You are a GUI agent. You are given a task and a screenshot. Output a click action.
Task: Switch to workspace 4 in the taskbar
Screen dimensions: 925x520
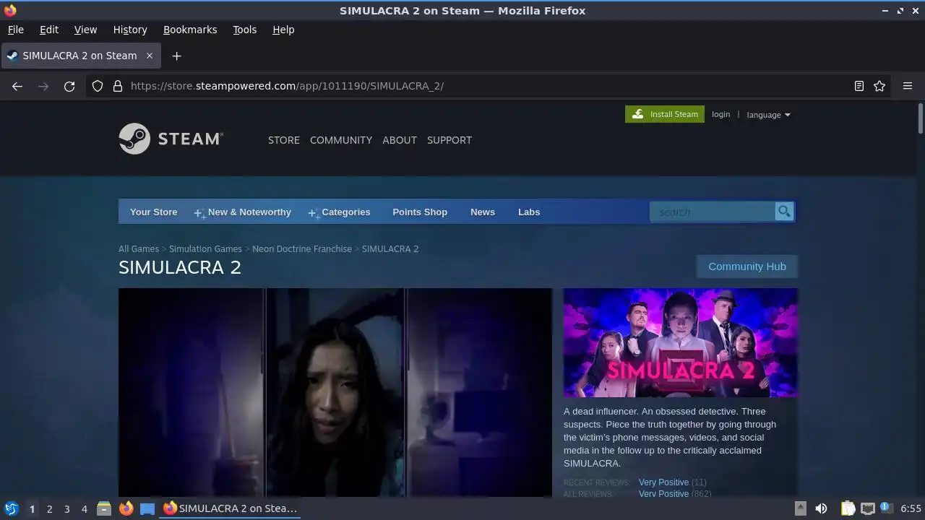[84, 509]
